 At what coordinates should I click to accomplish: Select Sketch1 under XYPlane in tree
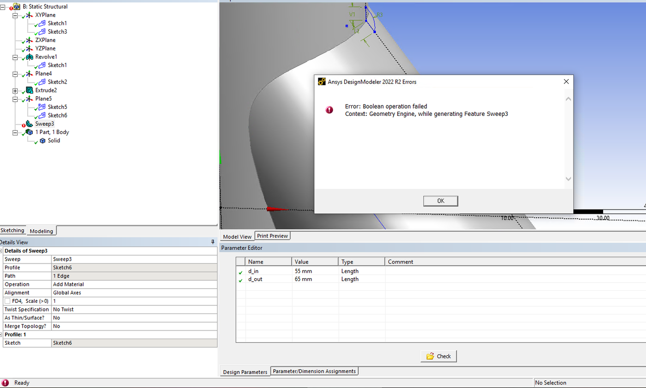(57, 23)
